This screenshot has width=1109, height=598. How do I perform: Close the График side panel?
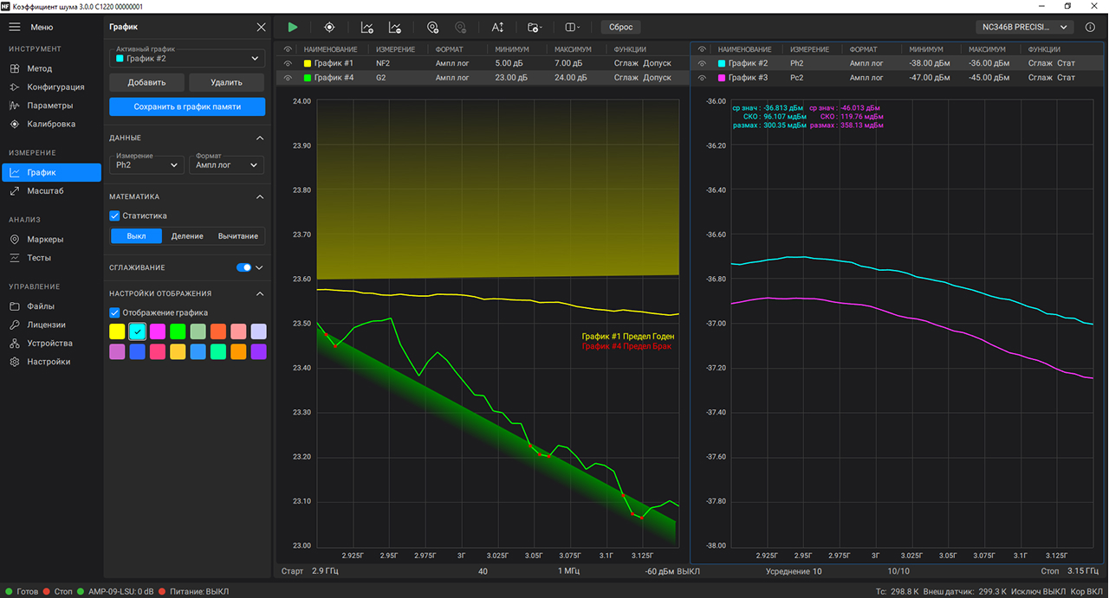262,27
